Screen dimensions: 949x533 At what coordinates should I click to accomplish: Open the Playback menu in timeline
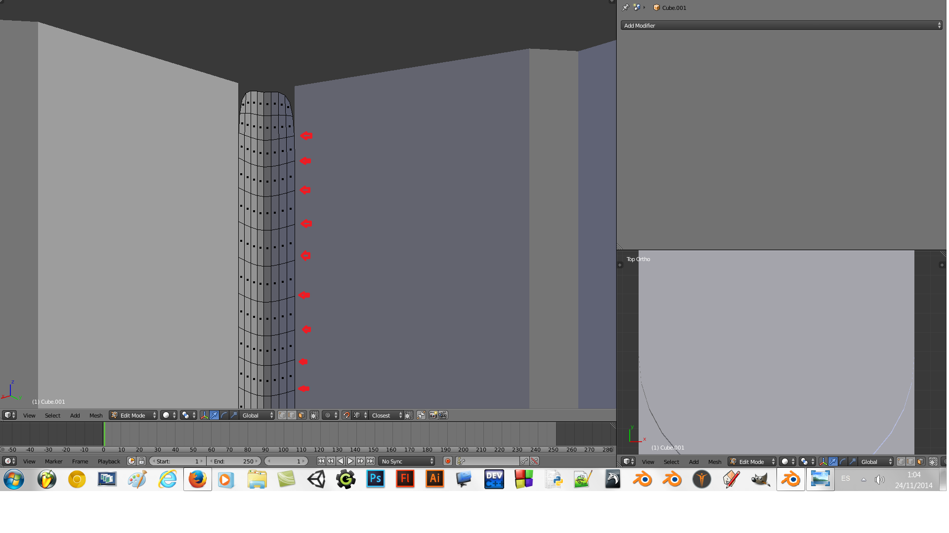(x=109, y=461)
